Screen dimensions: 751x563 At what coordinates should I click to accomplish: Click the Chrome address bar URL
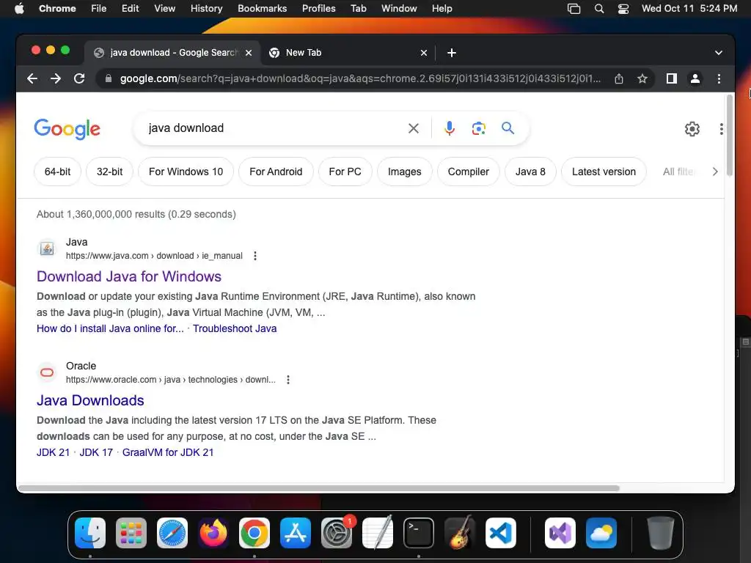[x=360, y=78]
